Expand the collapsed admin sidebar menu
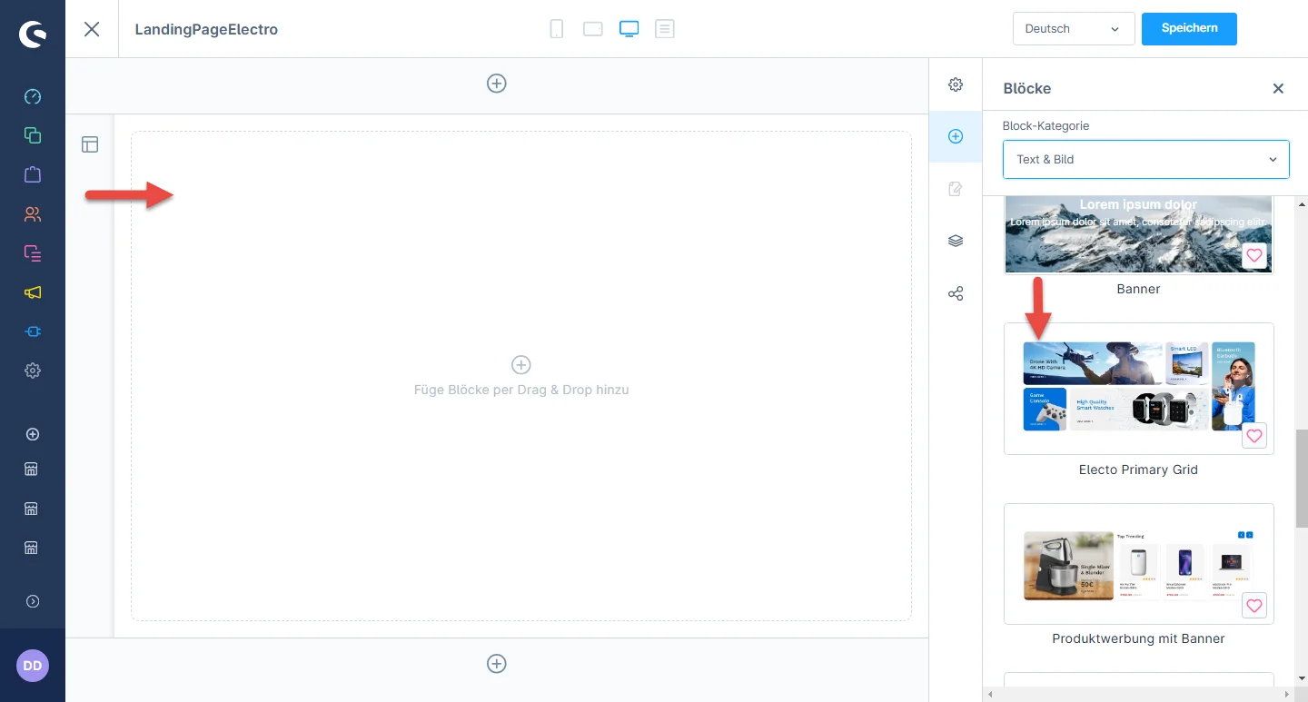The width and height of the screenshot is (1308, 702). [33, 601]
